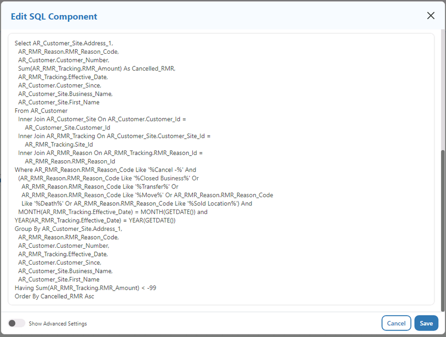Cancel editing the SQL component

tap(396, 323)
